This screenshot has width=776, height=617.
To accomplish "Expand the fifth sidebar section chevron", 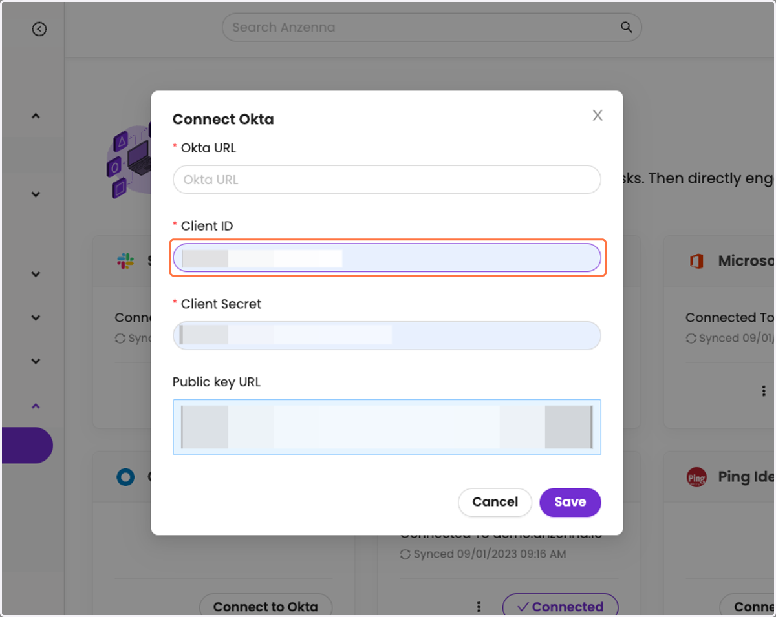I will coord(36,361).
